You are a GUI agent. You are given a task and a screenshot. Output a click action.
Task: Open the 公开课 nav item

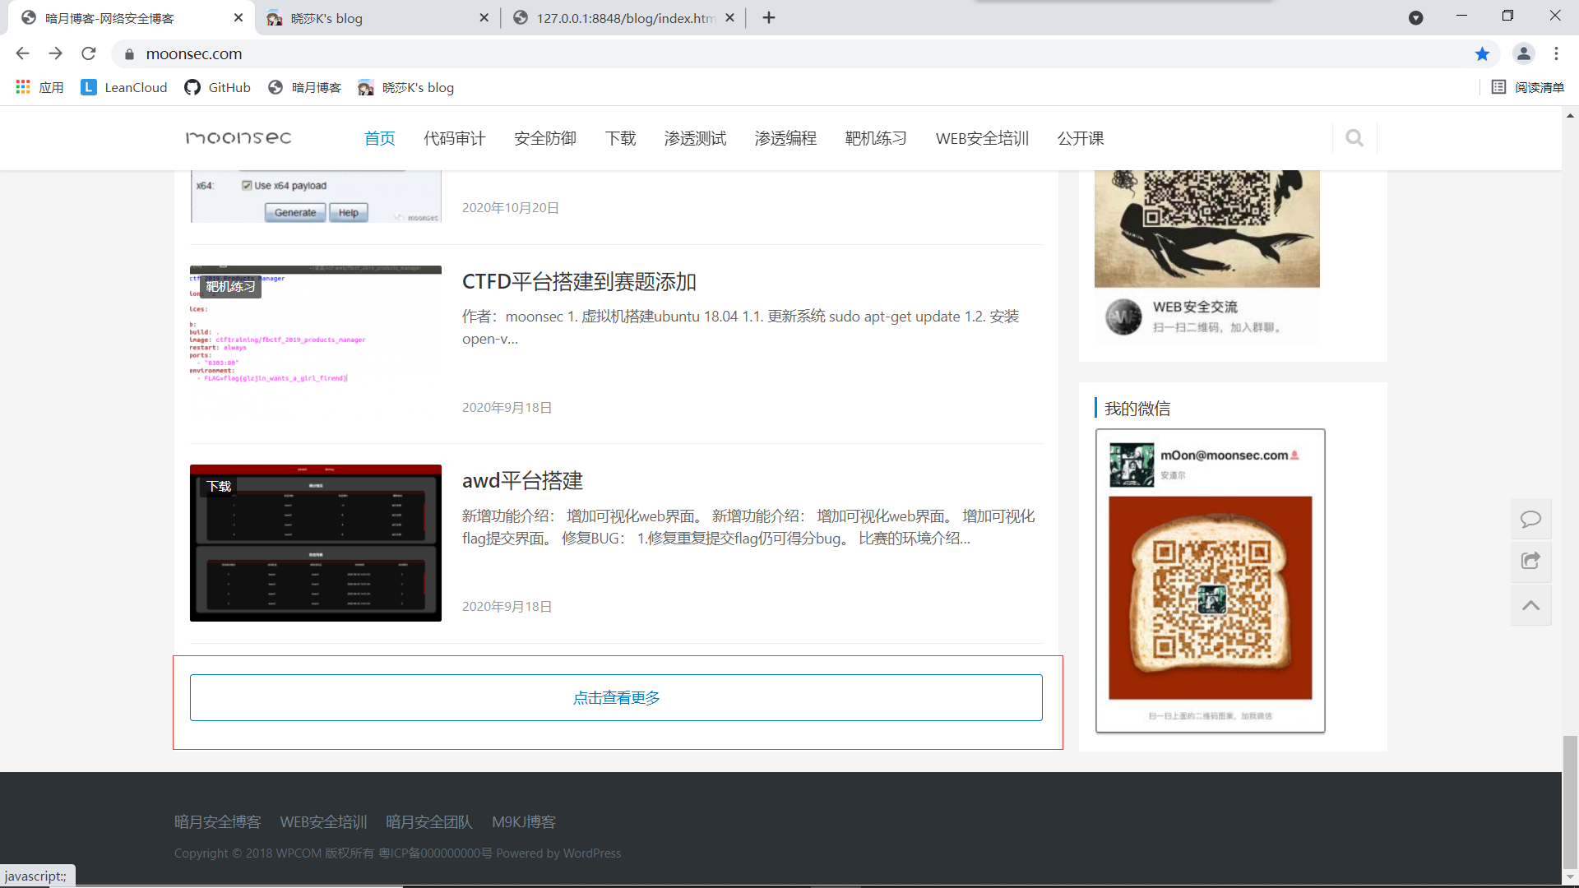1081,138
